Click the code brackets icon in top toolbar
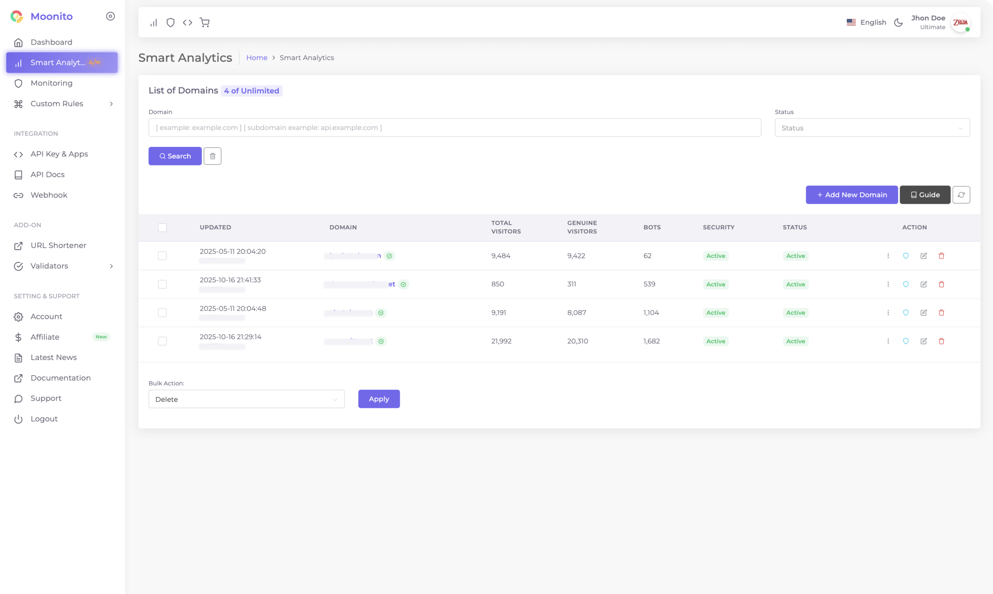993x594 pixels. [x=187, y=22]
